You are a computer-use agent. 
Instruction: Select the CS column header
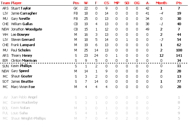(x=106, y=3)
